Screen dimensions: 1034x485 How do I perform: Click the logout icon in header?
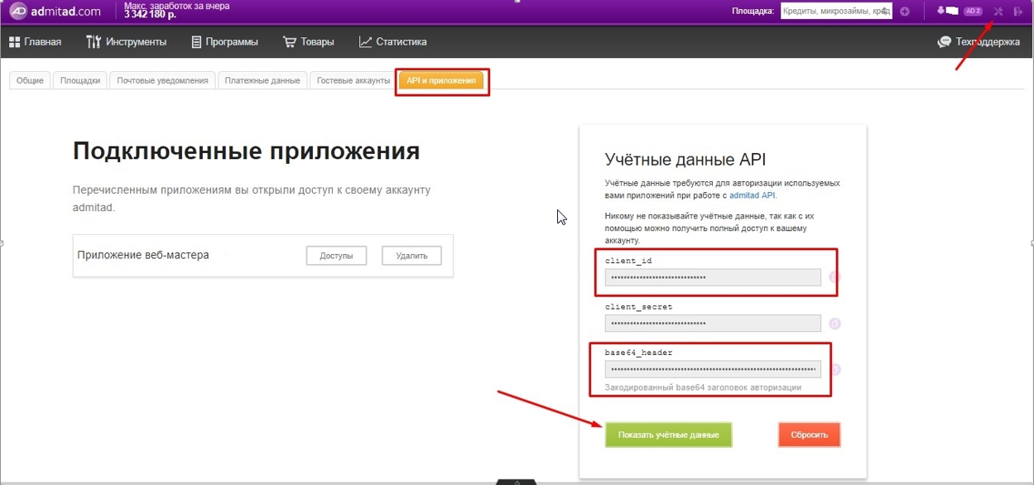(1017, 12)
